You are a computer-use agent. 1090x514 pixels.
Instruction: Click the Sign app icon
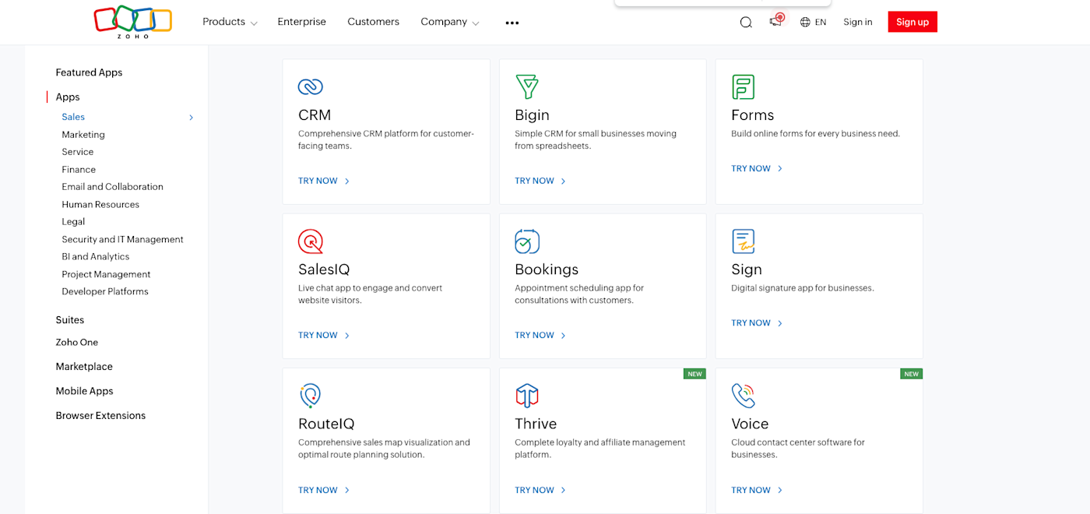[x=744, y=241]
